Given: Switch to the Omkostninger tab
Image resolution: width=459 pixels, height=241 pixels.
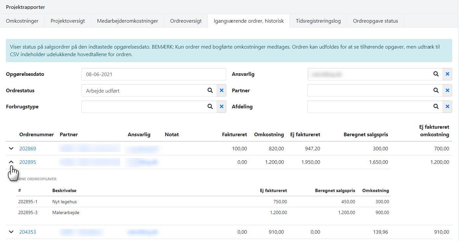Looking at the screenshot, I should coord(22,21).
